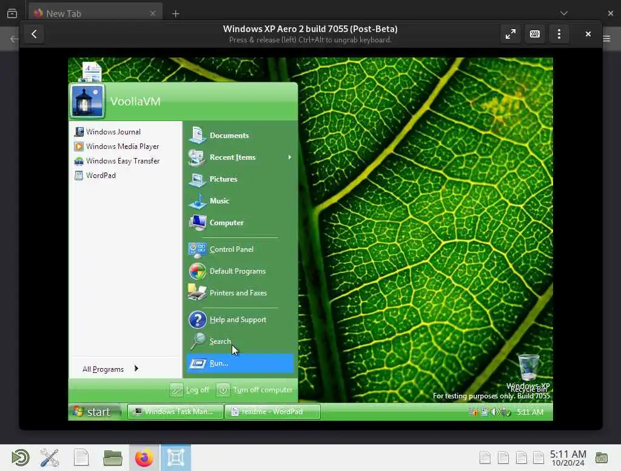Select the highlighted Run... entry

[240, 363]
